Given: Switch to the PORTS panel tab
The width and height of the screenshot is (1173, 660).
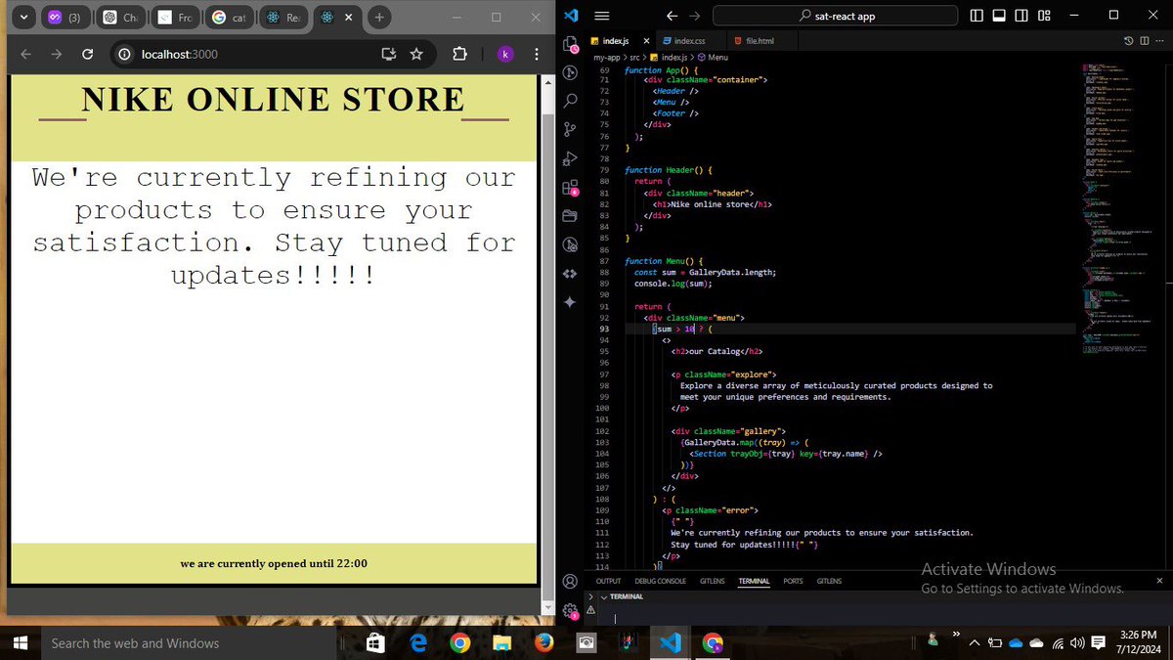Looking at the screenshot, I should click(793, 581).
